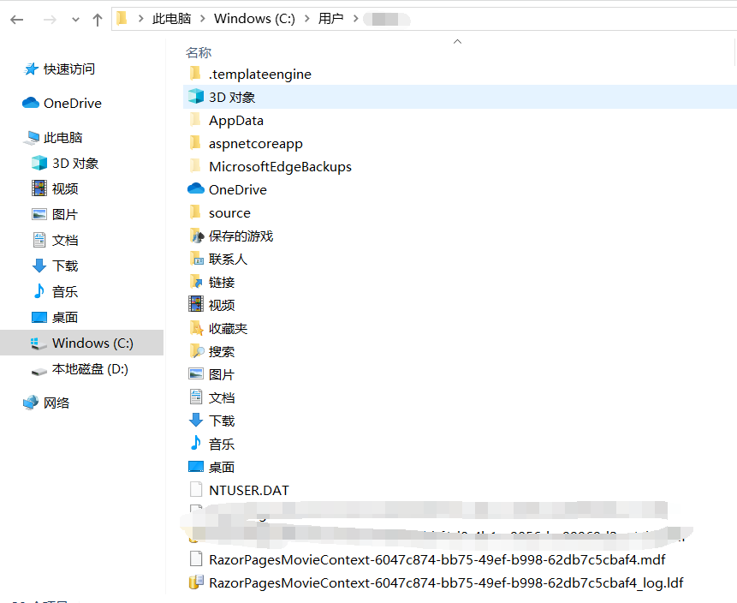Select the 视频 folder in file list

[222, 305]
